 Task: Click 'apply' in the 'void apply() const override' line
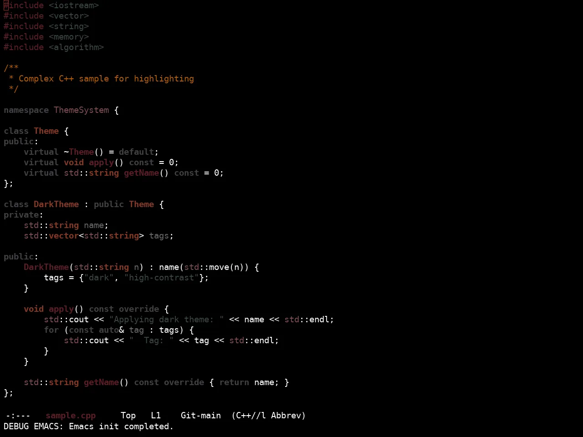[61, 309]
